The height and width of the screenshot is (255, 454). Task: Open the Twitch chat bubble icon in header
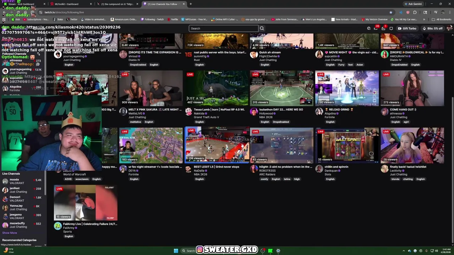(x=391, y=28)
